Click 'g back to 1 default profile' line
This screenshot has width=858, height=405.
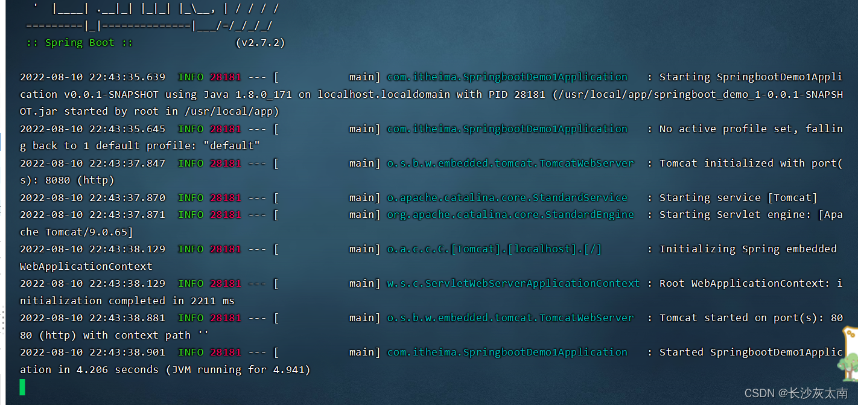tap(140, 145)
